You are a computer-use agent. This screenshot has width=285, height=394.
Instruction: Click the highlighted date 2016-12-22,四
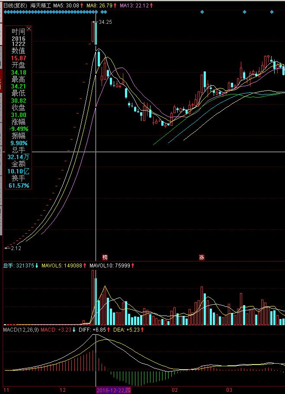point(114,390)
